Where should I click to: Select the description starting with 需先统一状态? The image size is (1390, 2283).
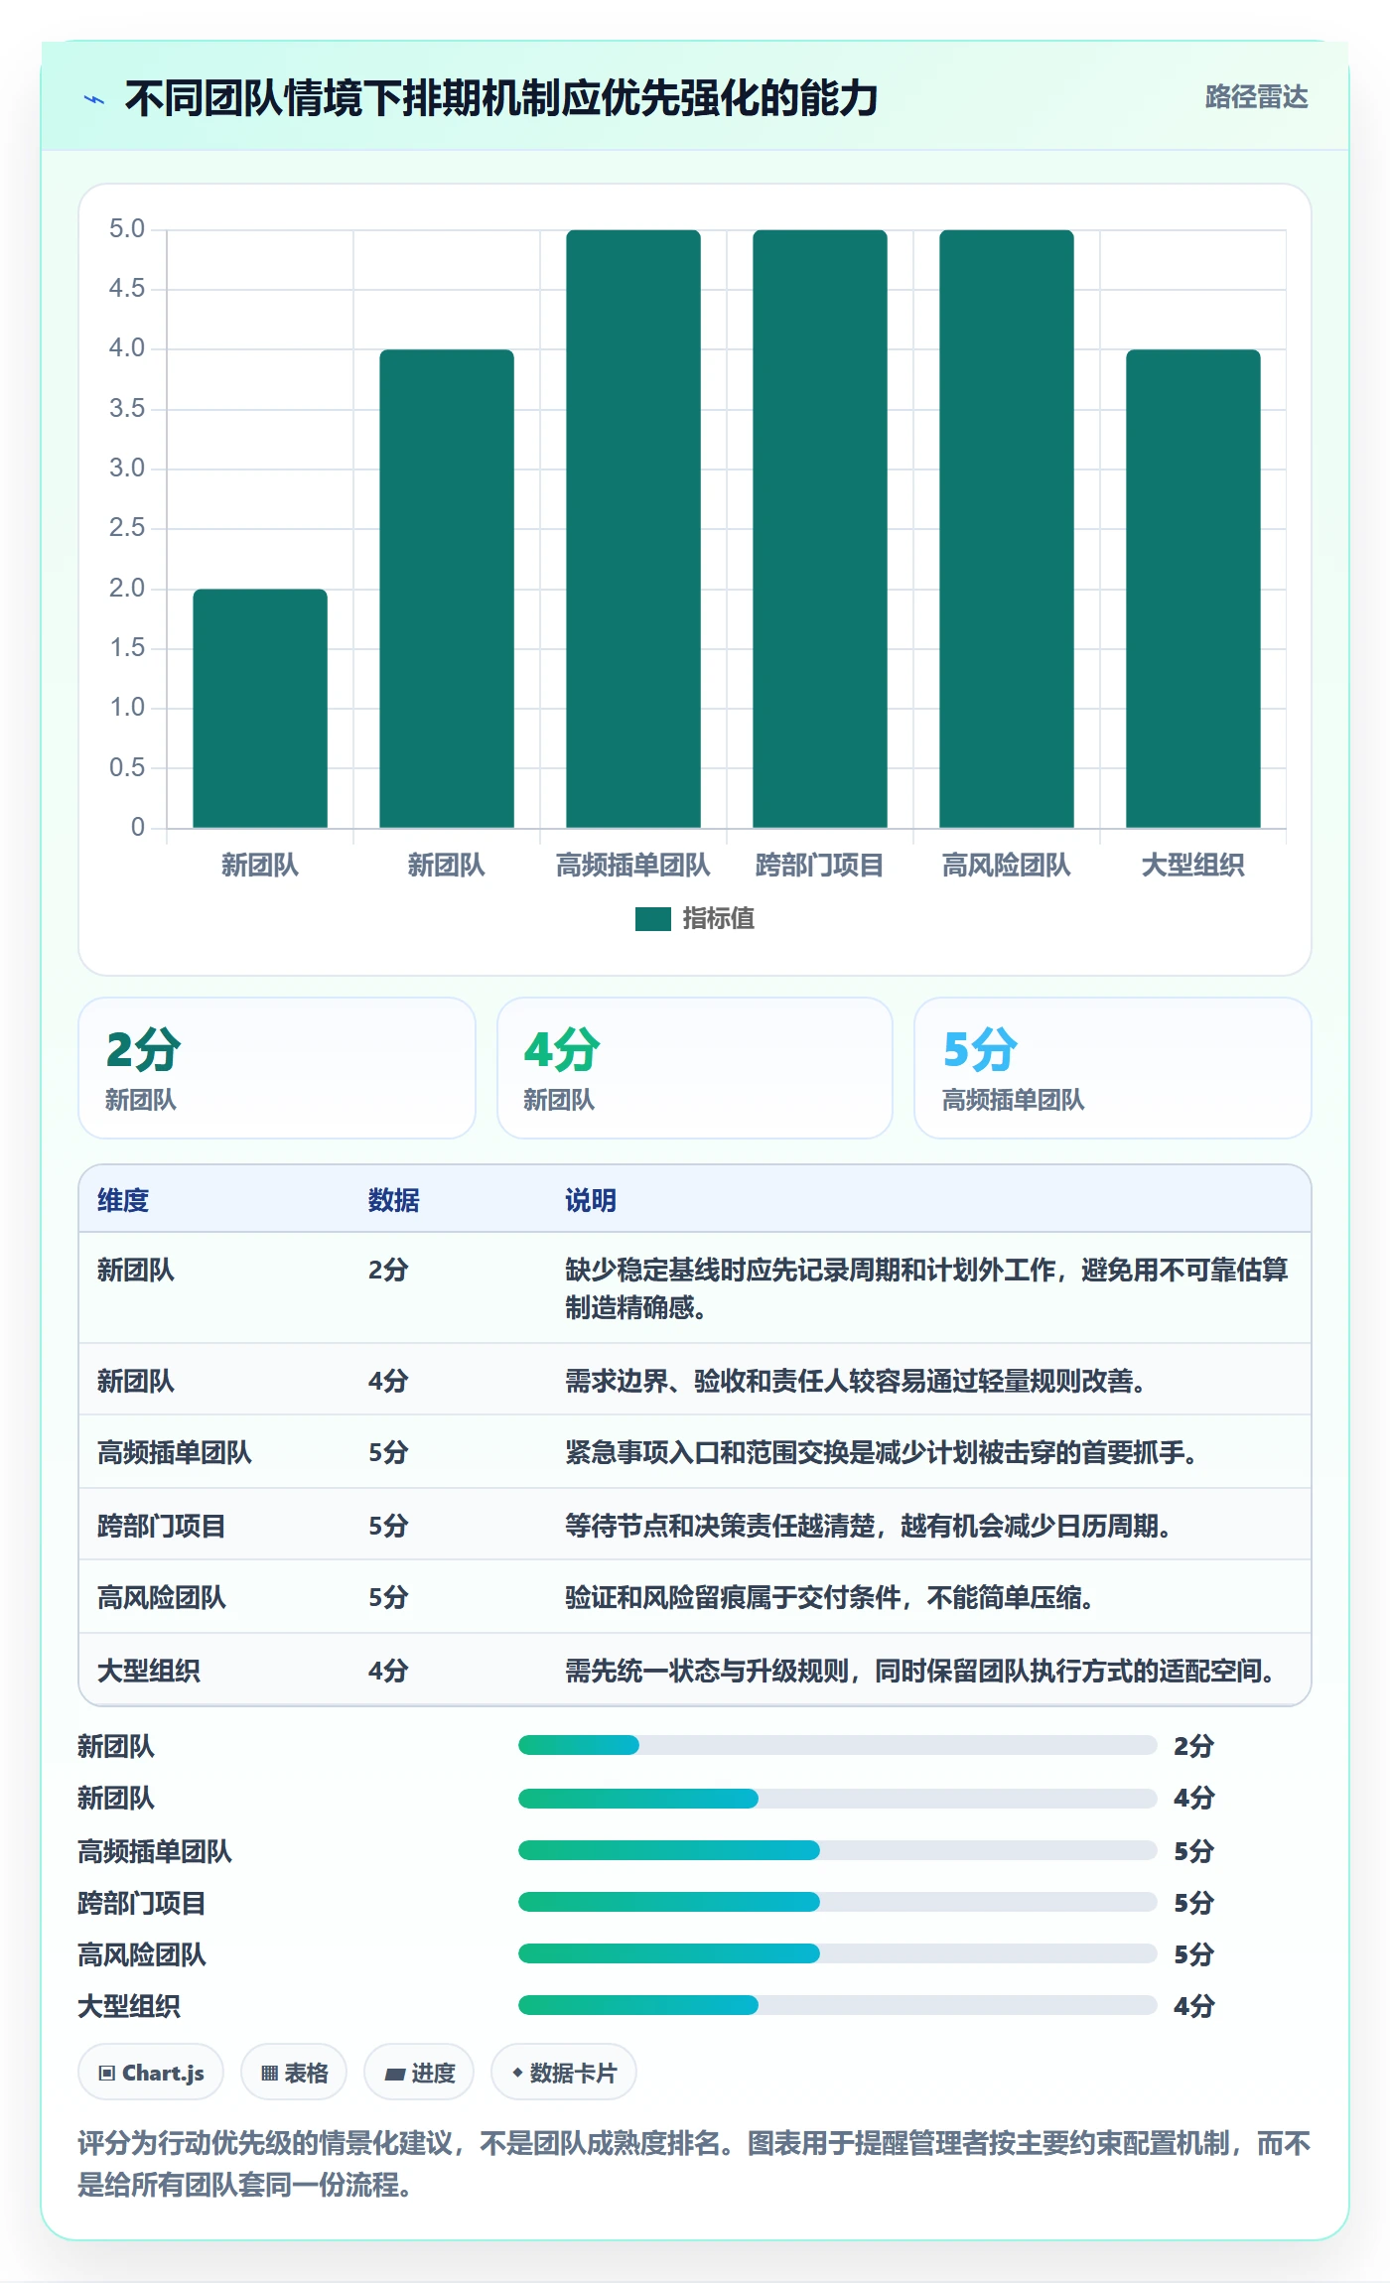pyautogui.click(x=919, y=1671)
